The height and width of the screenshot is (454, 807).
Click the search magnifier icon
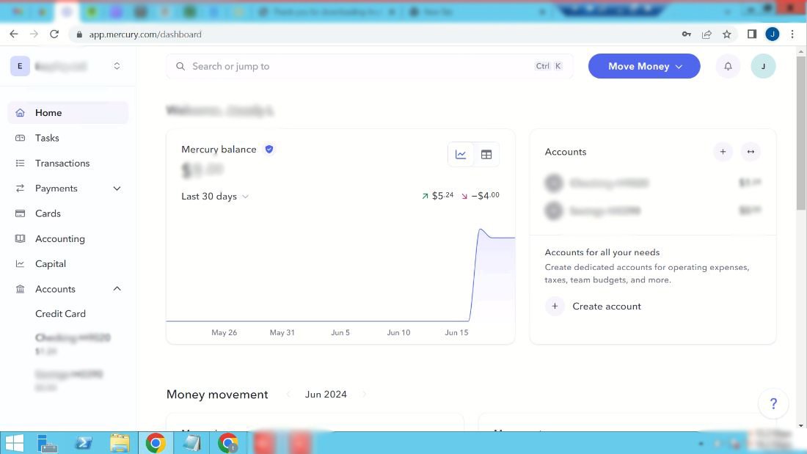(x=180, y=67)
